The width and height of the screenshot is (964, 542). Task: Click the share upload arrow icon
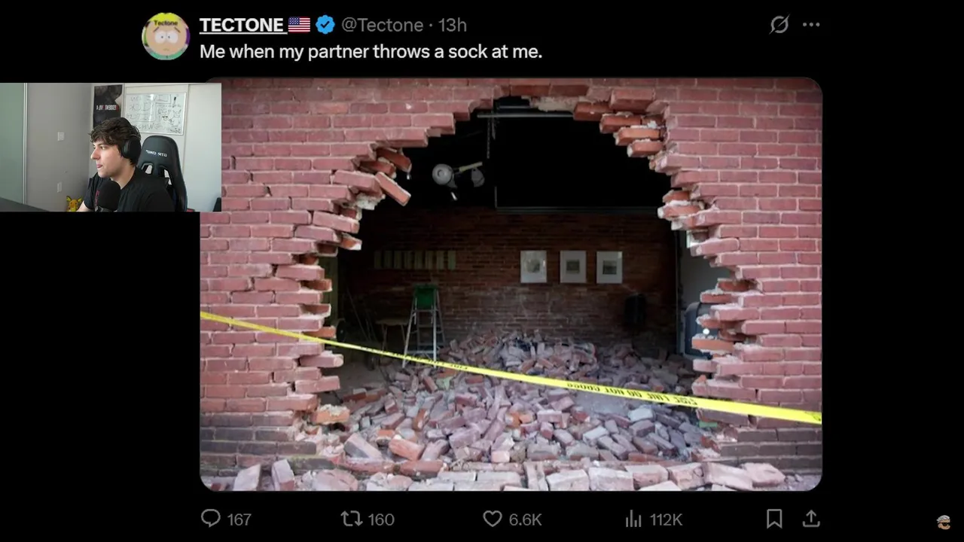click(811, 519)
